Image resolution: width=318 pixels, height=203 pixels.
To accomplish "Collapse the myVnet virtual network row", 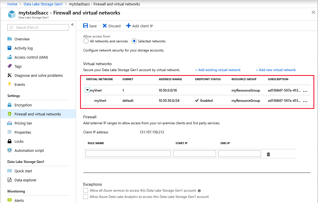I will [87, 90].
